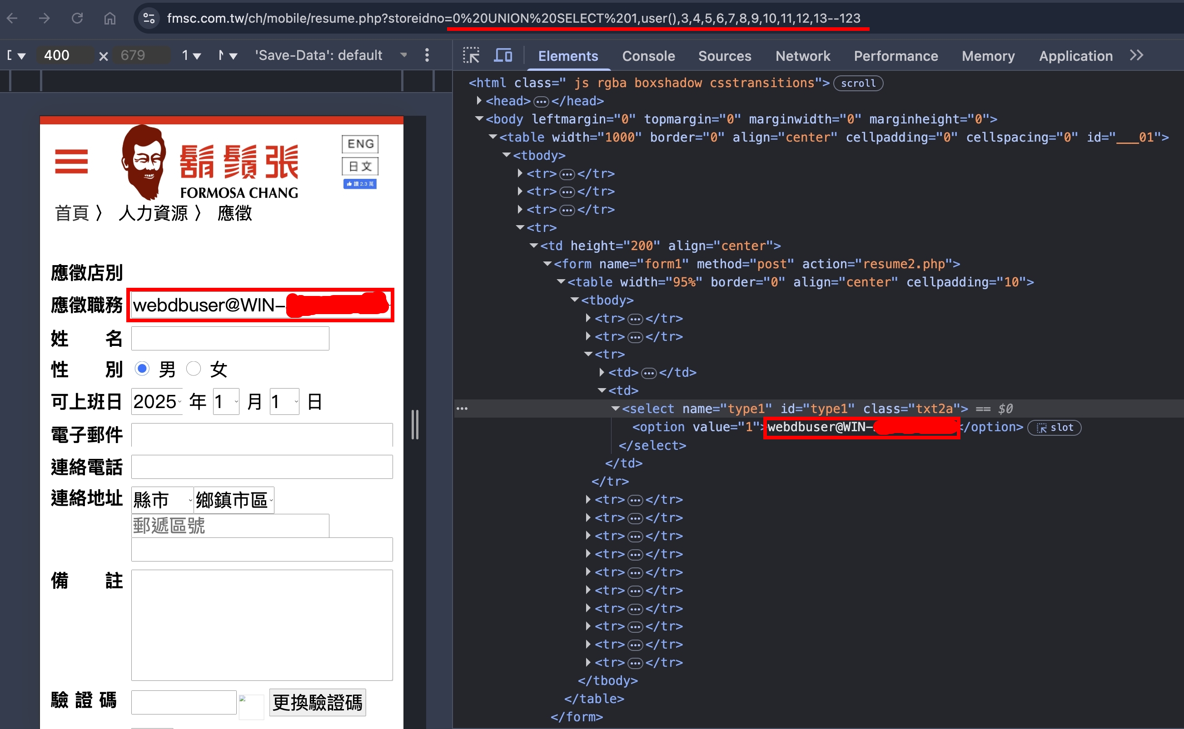
Task: Expand the head element triangle
Action: [x=478, y=101]
